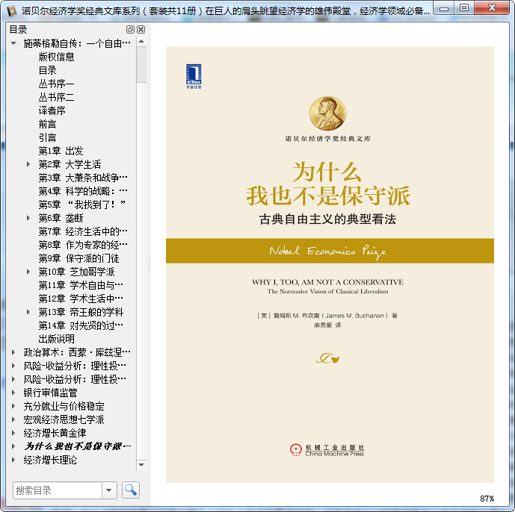
Task: Go to 第9章 保守派的门徒
Action: 78,258
